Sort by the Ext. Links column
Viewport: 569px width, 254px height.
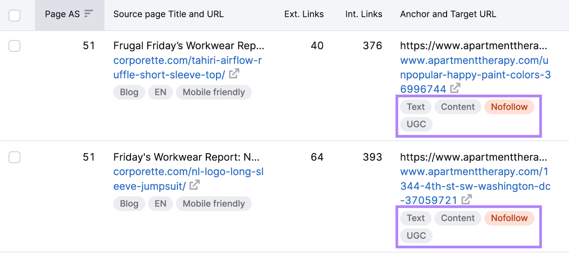[x=303, y=14]
